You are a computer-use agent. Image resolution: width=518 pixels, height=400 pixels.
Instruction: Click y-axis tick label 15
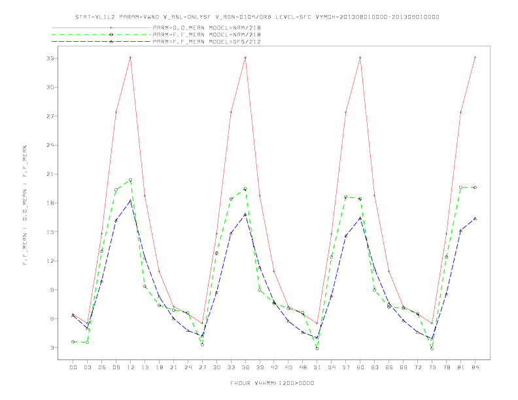point(50,232)
